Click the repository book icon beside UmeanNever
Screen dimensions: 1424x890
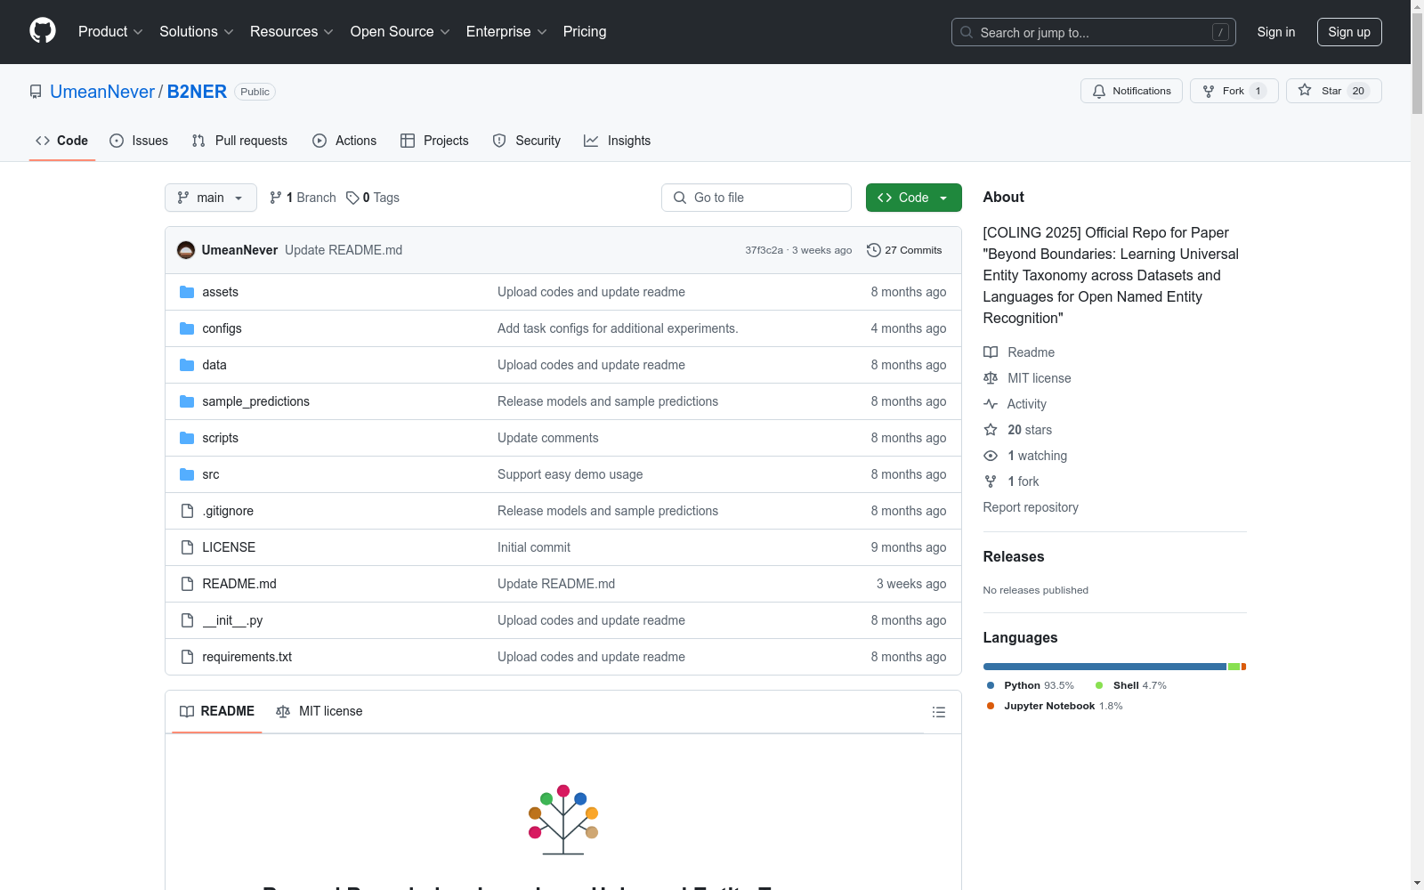point(36,92)
